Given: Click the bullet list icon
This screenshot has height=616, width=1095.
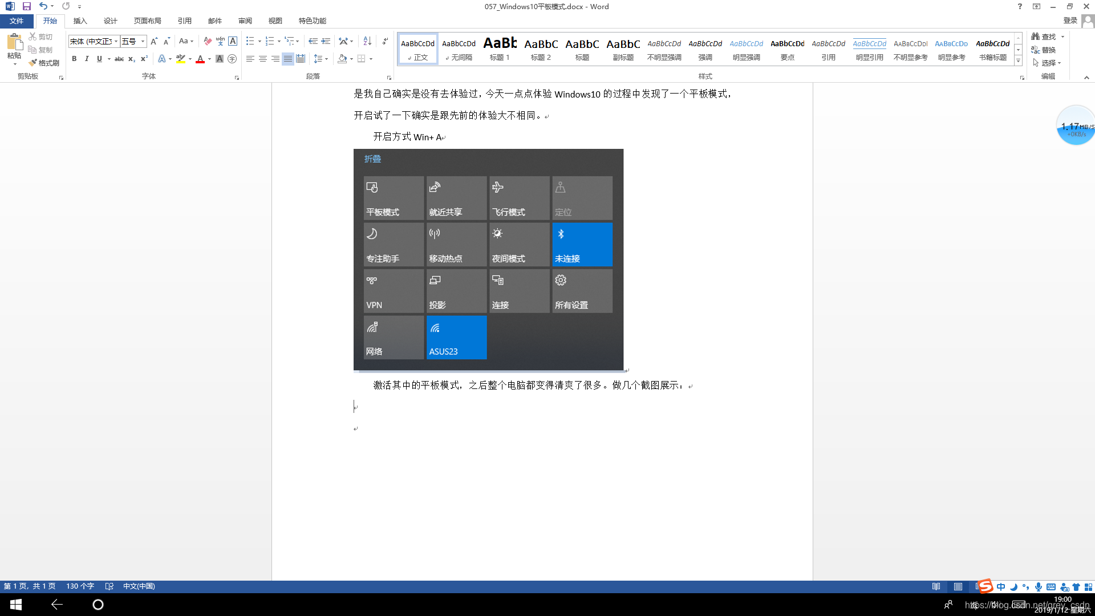Looking at the screenshot, I should tap(250, 41).
